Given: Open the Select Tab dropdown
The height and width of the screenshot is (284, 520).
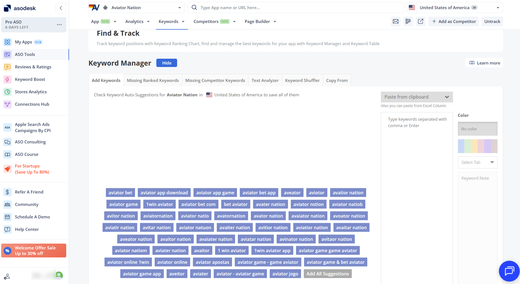Looking at the screenshot, I should 478,162.
